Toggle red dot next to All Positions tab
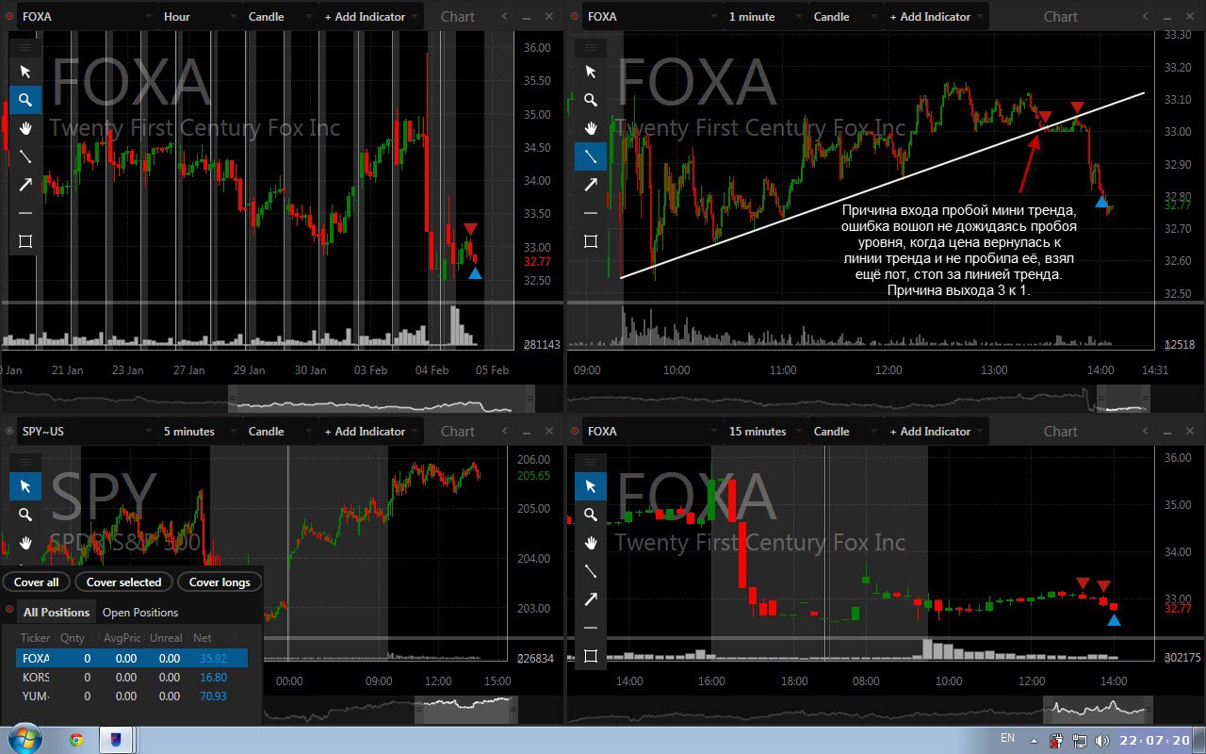 (x=10, y=610)
